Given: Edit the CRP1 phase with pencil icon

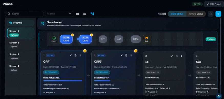Looking at the screenshot, I should tap(71, 55).
